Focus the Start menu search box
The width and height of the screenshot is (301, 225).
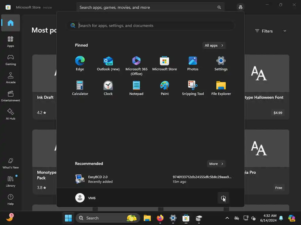pyautogui.click(x=151, y=25)
